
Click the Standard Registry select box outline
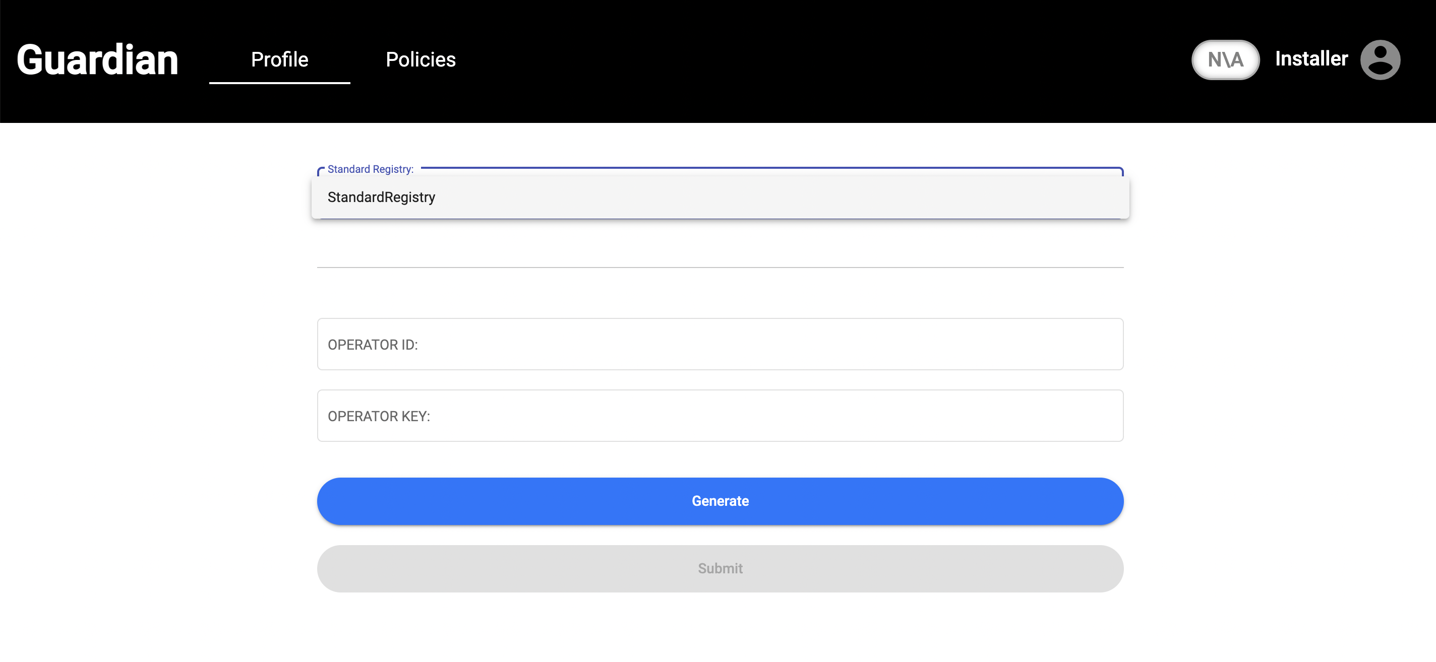(x=781, y=168)
